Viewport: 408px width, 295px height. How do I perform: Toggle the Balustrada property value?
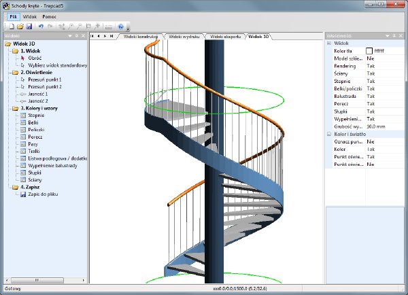point(371,97)
